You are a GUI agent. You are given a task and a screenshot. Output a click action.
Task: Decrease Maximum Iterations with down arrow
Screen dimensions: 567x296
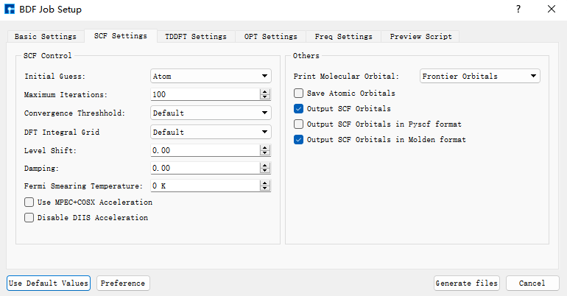(265, 97)
